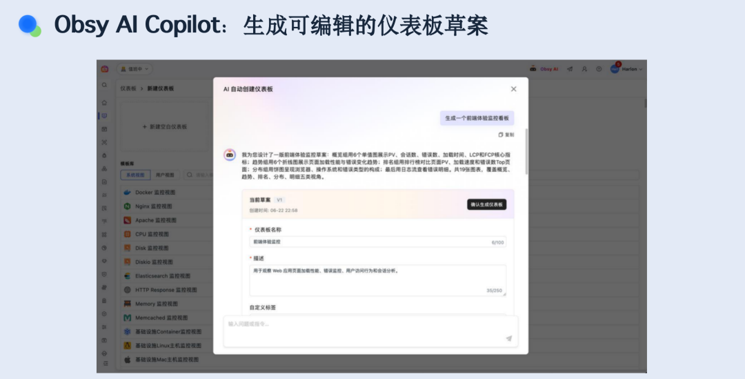Open the user profile icon in top bar
Screen dimensions: 745x379
(x=584, y=69)
